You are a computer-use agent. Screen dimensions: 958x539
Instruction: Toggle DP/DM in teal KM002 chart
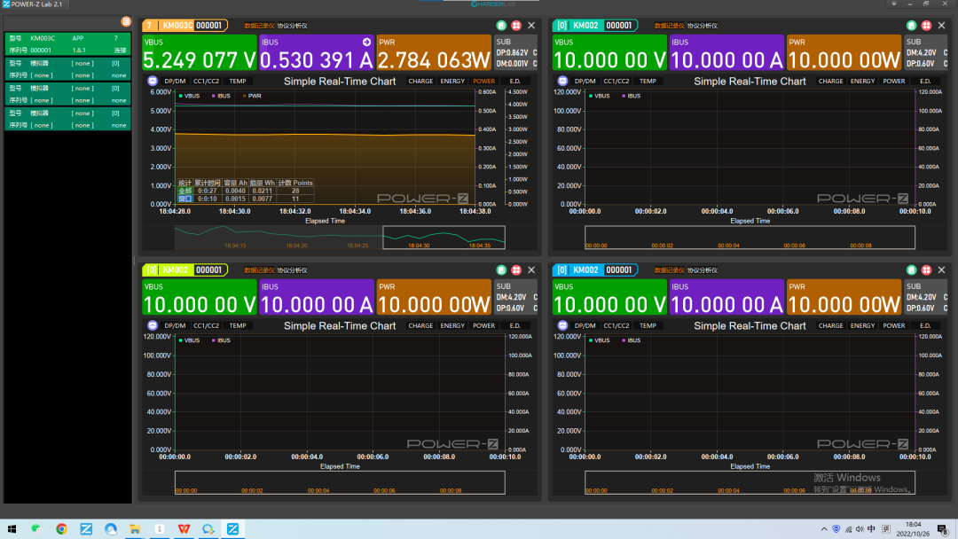coord(585,82)
